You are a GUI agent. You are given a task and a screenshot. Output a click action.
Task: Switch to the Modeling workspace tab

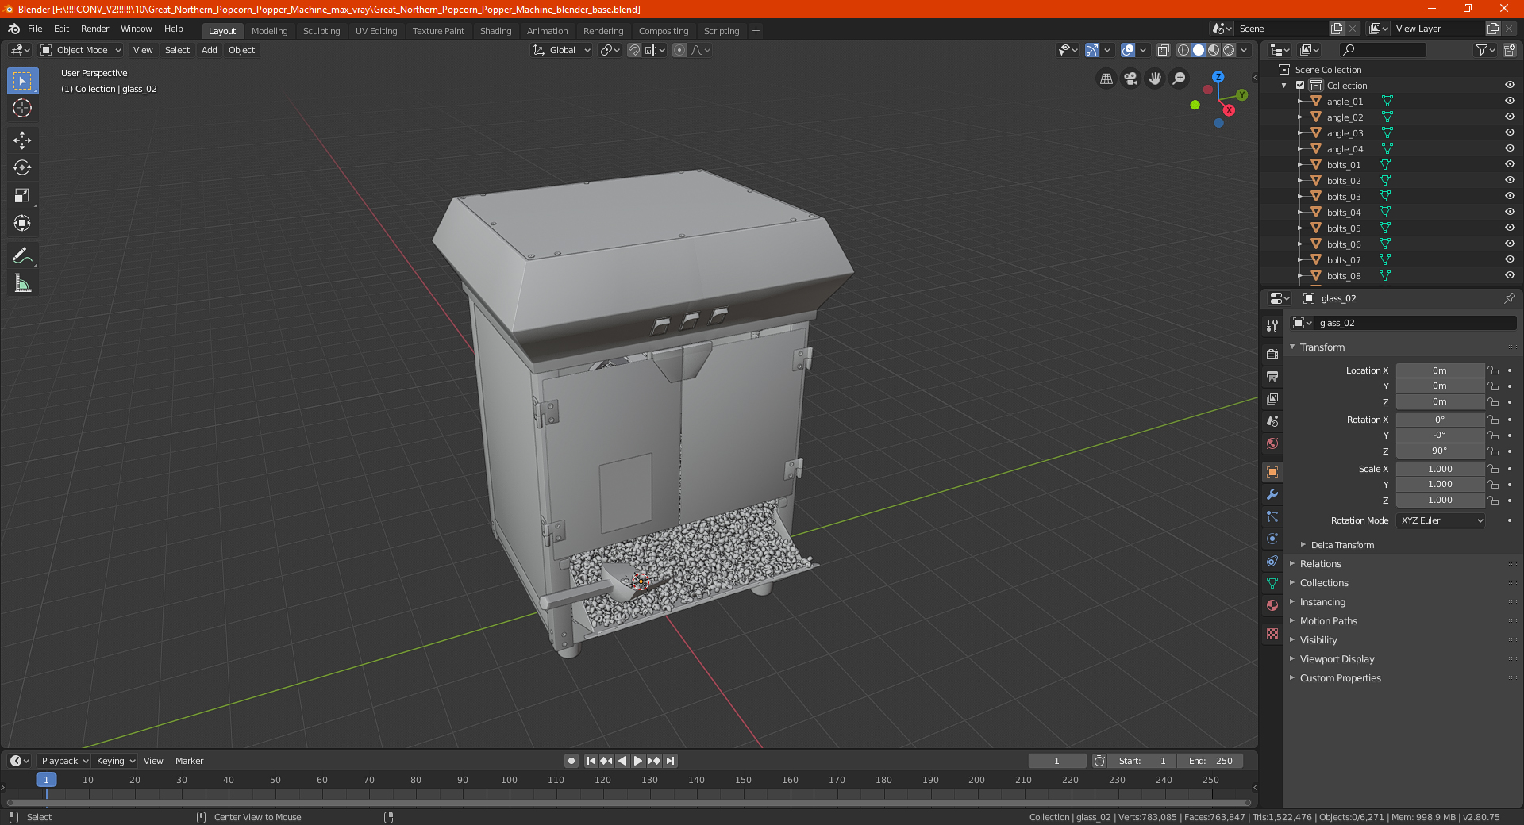[x=269, y=31]
